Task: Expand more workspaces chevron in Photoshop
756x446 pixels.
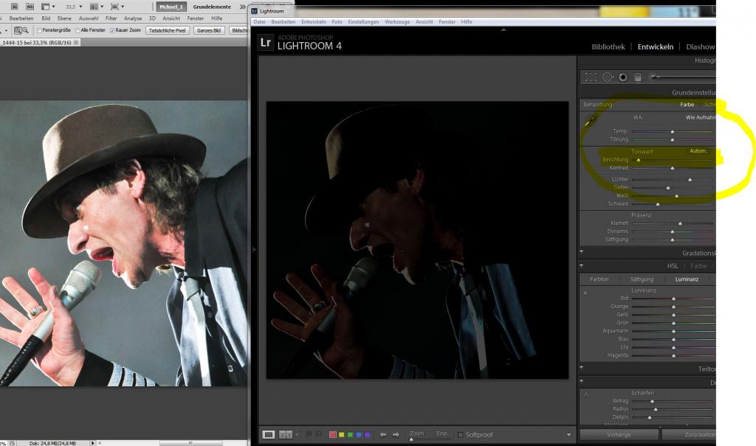Action: click(242, 7)
